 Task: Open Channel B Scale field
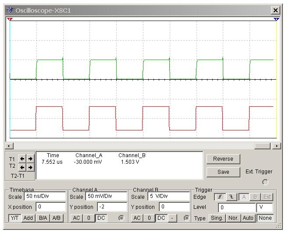pyautogui.click(x=168, y=197)
